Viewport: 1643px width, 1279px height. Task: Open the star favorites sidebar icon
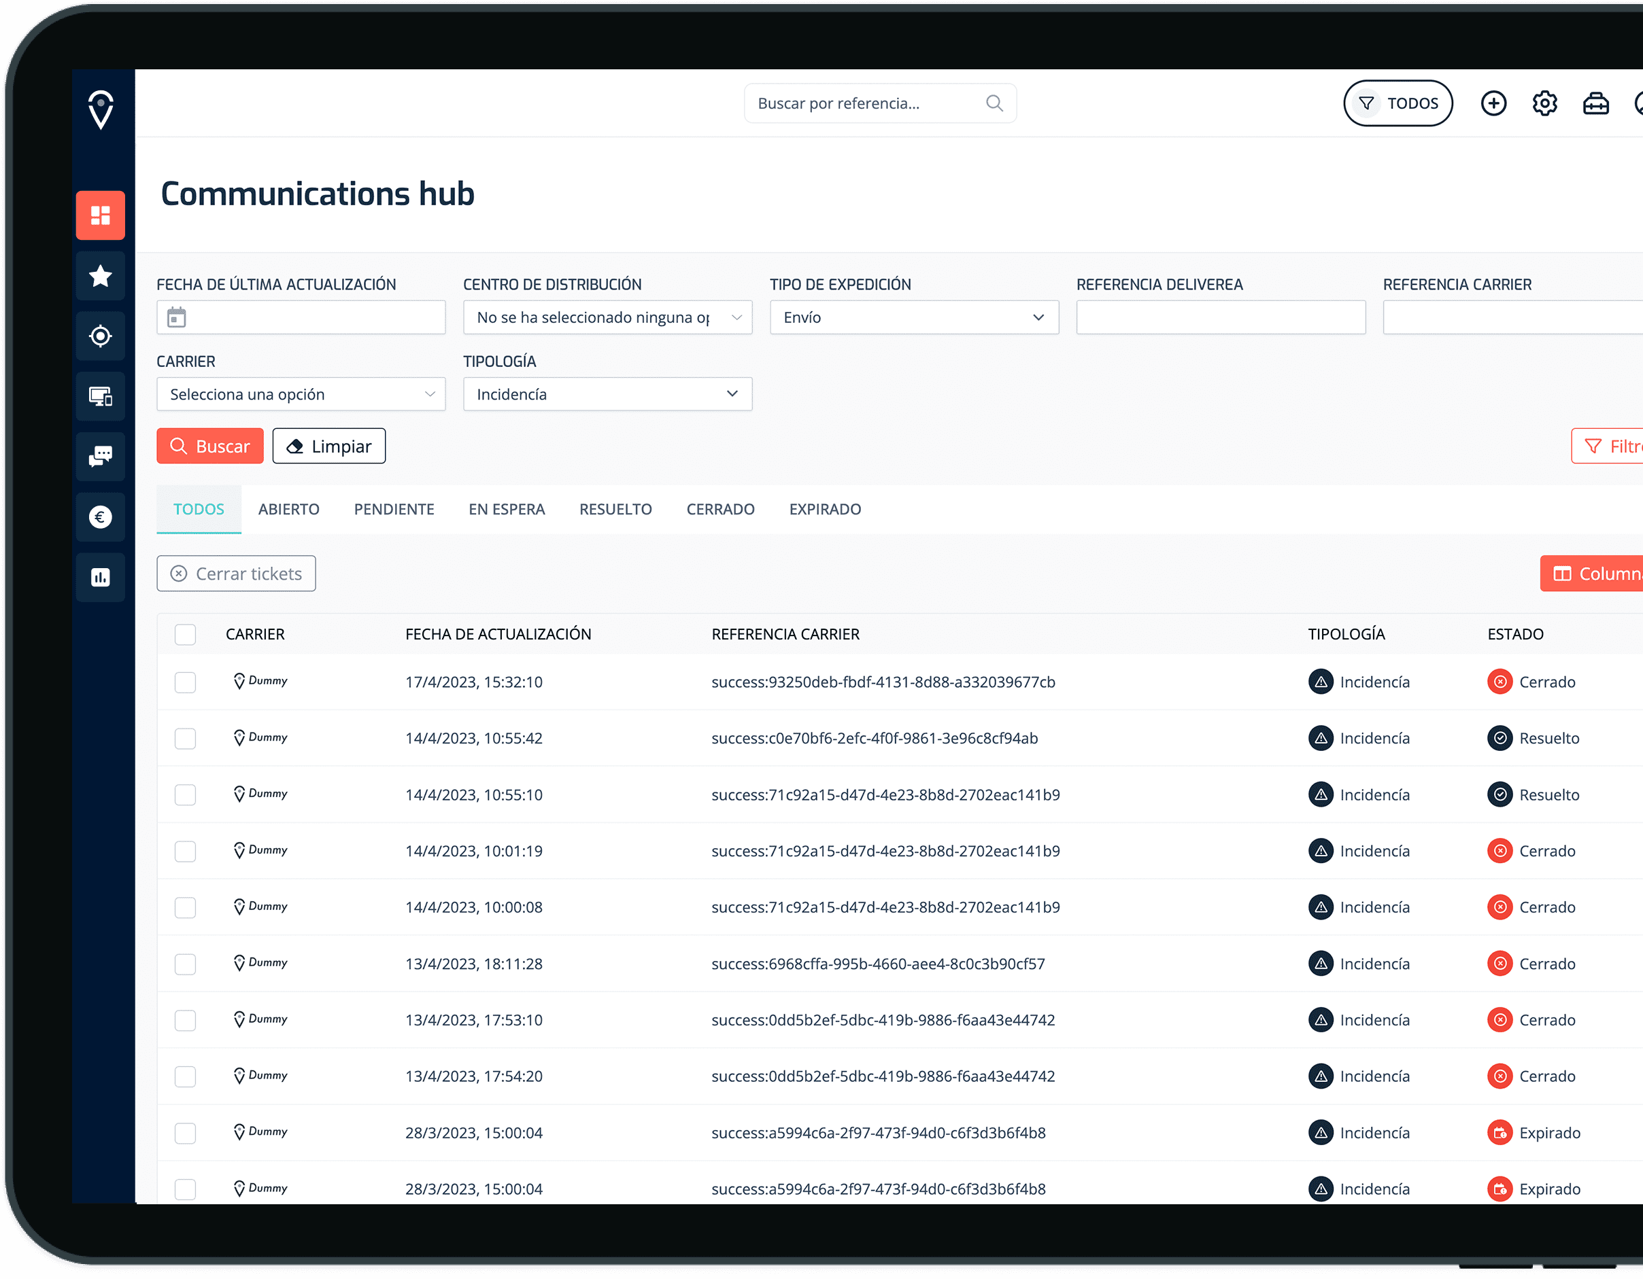[101, 276]
